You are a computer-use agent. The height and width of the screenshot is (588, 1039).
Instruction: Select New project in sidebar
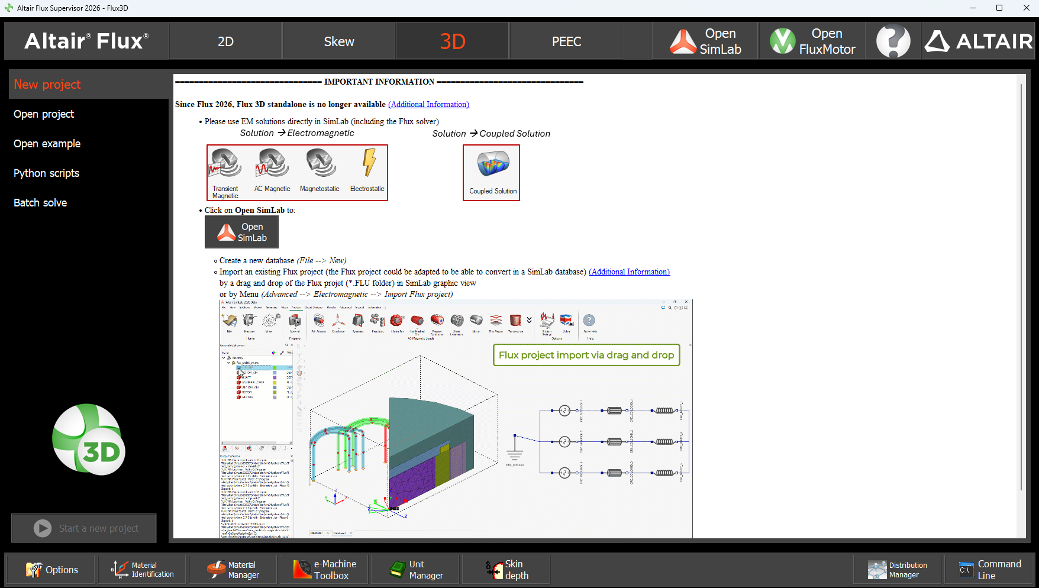89,84
